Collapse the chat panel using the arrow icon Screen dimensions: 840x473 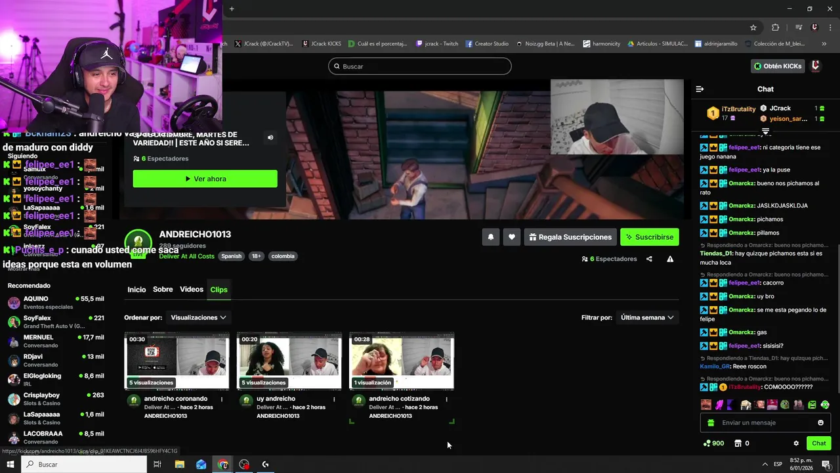pyautogui.click(x=700, y=89)
